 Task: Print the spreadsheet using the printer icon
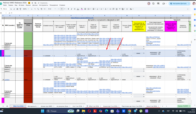coord(17,9)
